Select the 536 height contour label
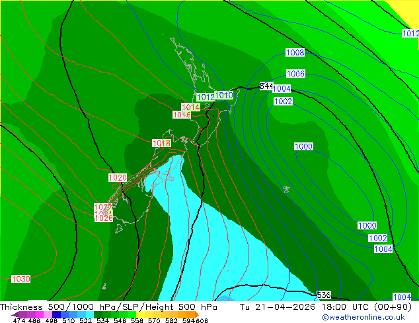 coord(324,295)
